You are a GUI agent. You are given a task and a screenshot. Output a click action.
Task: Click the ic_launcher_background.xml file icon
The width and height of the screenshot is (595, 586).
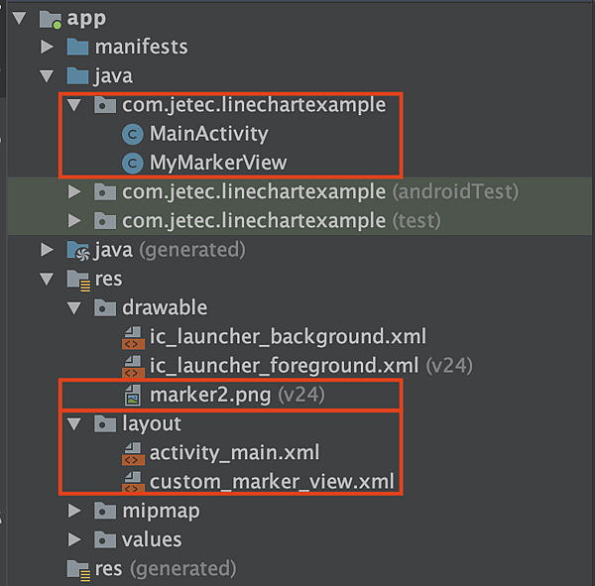pos(133,338)
